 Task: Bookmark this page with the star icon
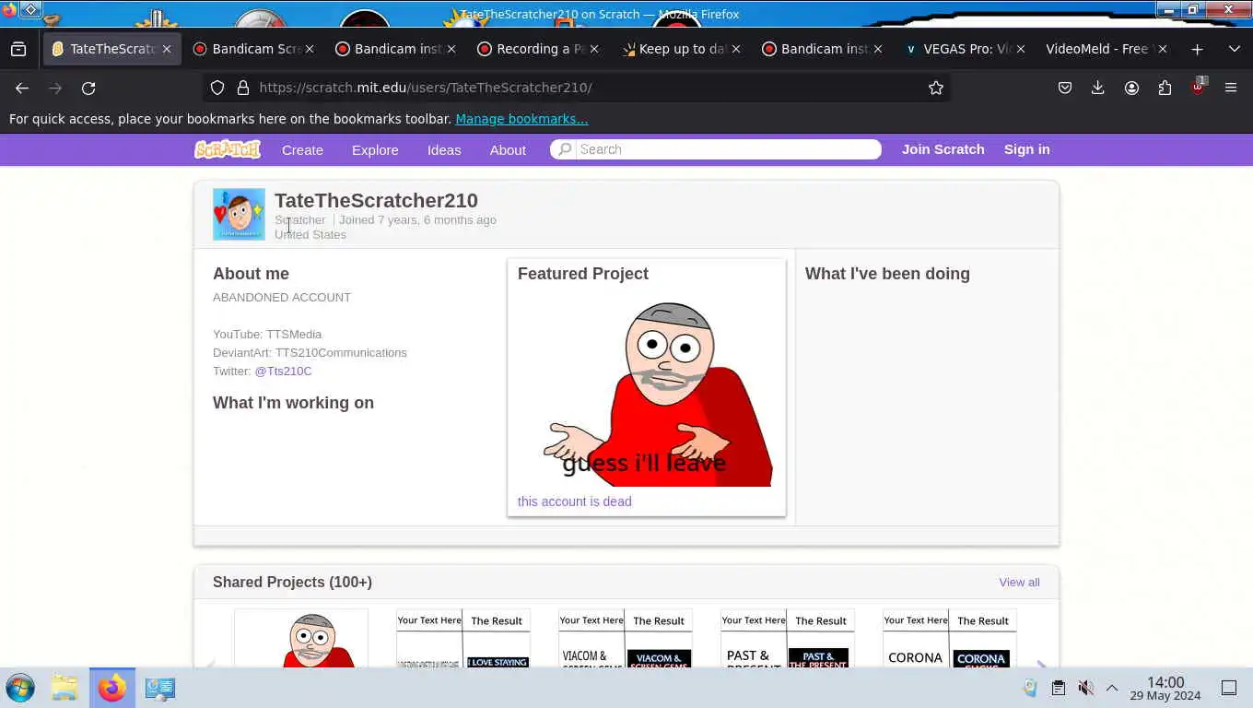click(x=936, y=88)
